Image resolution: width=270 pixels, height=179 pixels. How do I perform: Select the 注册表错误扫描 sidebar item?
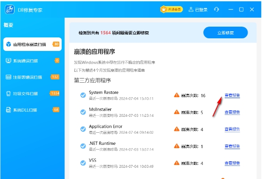tap(32, 77)
